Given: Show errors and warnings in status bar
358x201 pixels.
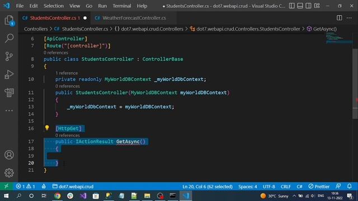Looking at the screenshot, I should 25,186.
